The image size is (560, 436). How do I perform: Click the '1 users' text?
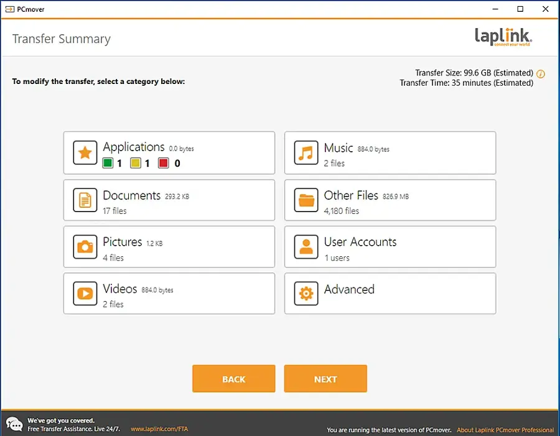337,257
